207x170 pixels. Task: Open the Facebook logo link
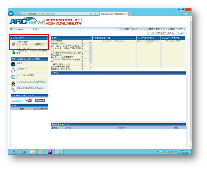tap(40, 100)
